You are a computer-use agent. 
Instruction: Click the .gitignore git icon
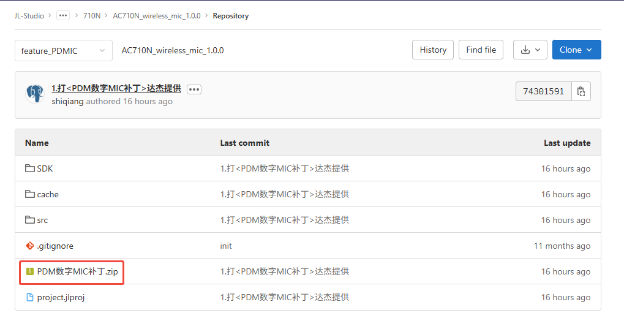30,246
